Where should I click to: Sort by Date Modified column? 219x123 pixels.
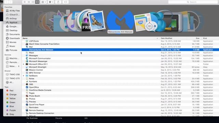click(173, 38)
